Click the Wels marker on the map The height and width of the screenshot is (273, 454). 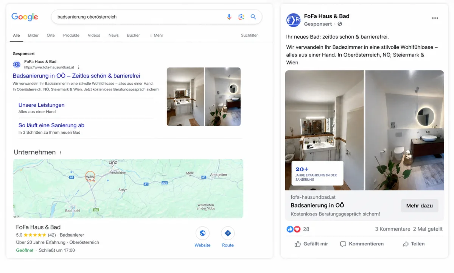tap(90, 176)
